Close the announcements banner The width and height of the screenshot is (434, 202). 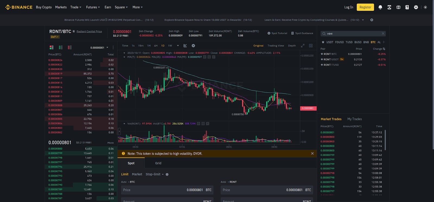click(x=372, y=20)
